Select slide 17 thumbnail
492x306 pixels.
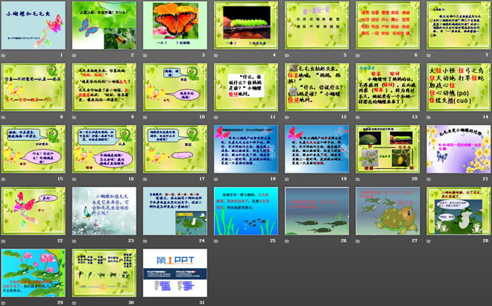pyautogui.click(x=175, y=149)
